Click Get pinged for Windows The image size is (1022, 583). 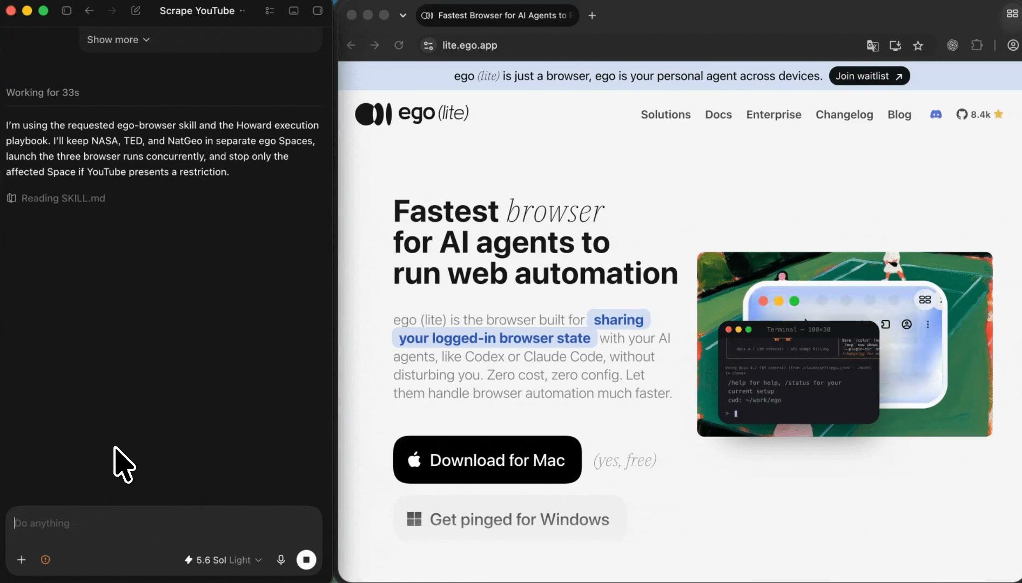tap(510, 519)
